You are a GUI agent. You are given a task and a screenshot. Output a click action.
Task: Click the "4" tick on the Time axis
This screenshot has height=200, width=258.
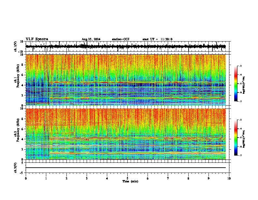point(107,178)
